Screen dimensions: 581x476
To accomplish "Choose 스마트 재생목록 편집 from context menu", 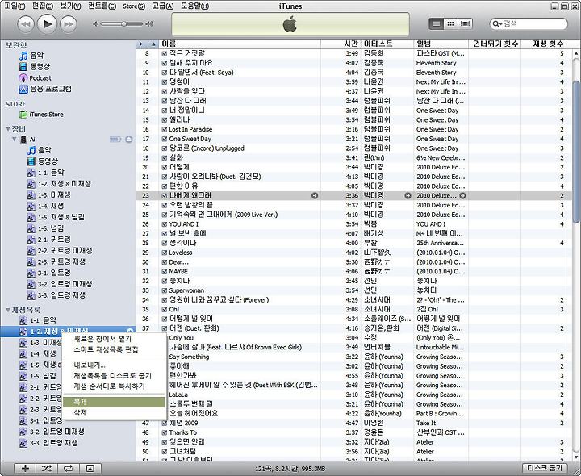I will point(106,349).
